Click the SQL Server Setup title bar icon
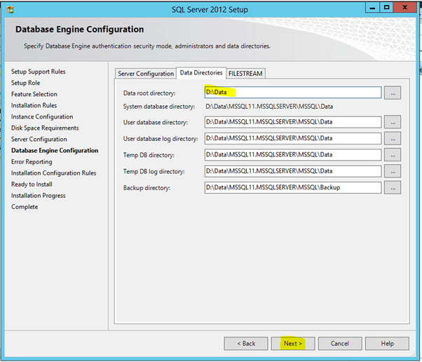Image resolution: width=422 pixels, height=362 pixels. click(11, 8)
